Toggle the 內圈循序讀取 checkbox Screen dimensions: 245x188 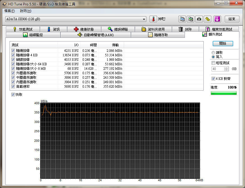coord(13,82)
